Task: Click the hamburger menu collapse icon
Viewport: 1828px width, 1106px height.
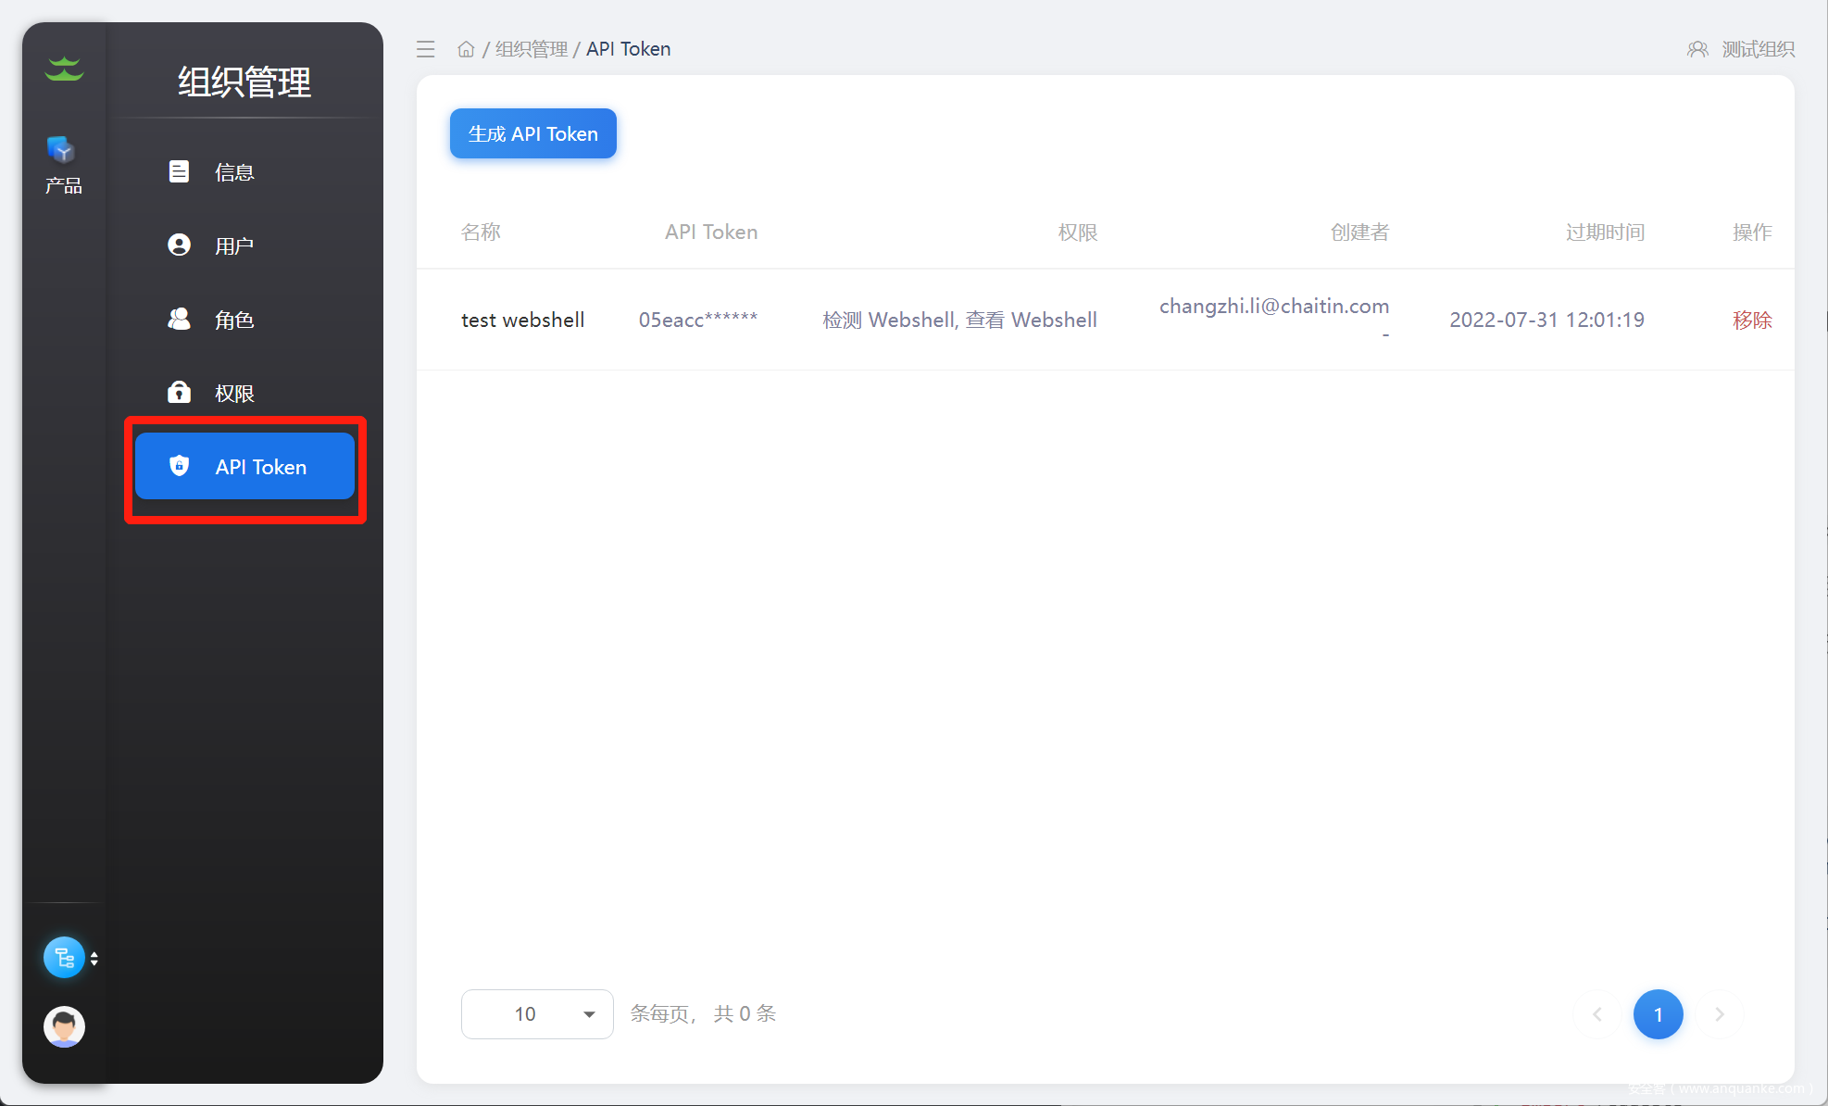Action: click(x=425, y=49)
